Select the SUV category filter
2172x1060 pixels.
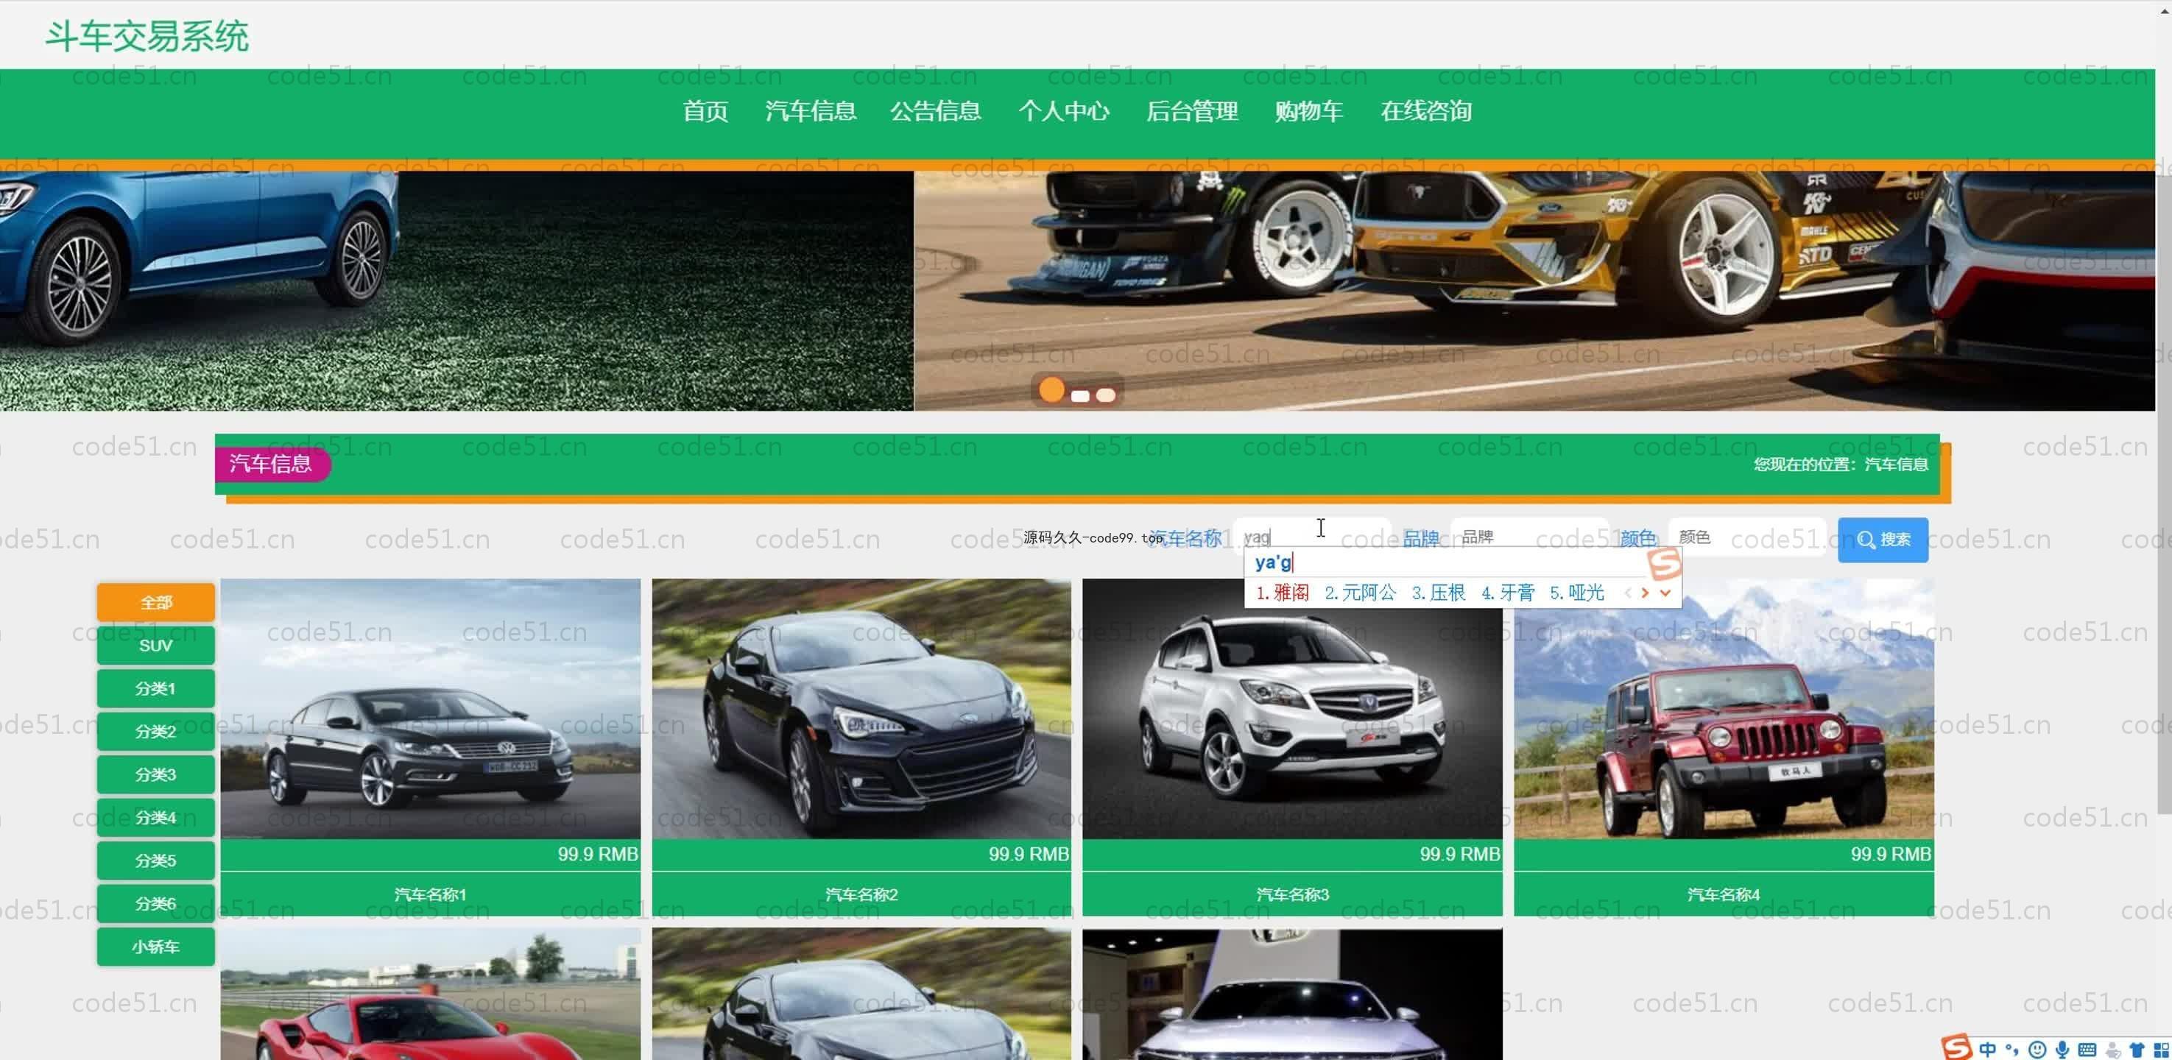156,645
